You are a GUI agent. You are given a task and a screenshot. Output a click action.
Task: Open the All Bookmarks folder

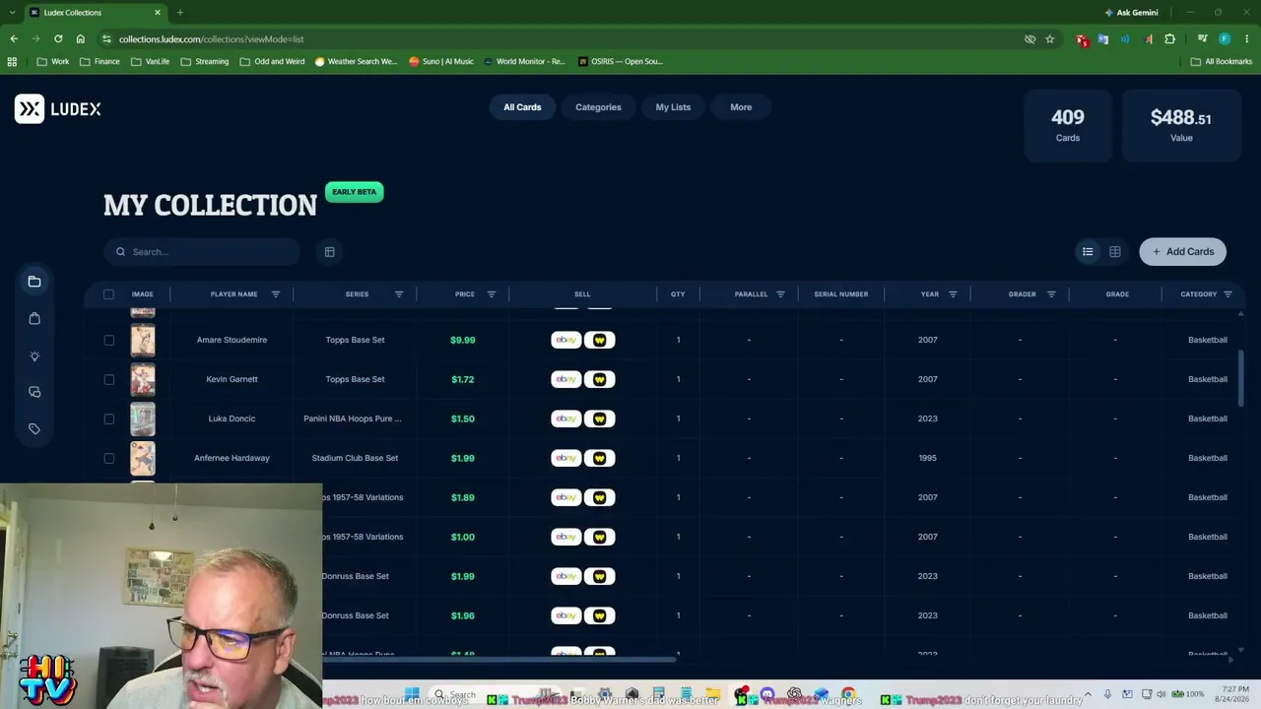[1222, 61]
